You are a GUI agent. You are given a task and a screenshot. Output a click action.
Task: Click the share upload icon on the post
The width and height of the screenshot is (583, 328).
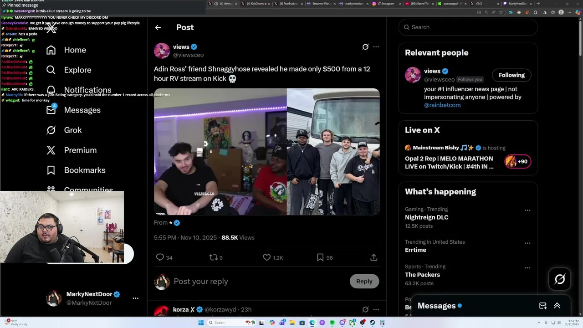point(373,257)
